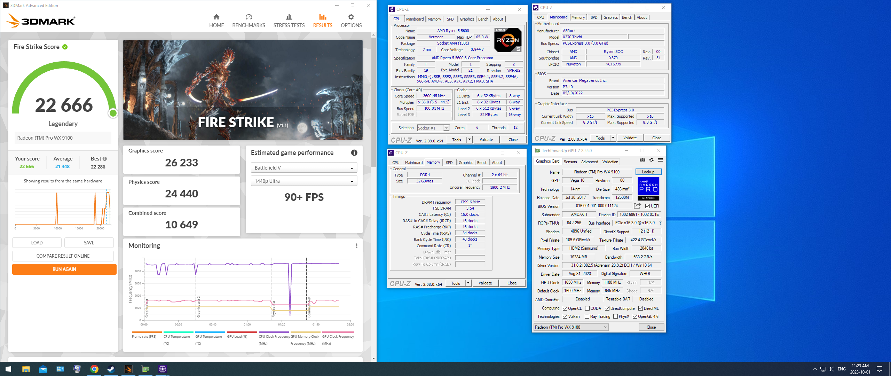The height and width of the screenshot is (376, 891).
Task: Open Bench tab in CPU-Z CPU window
Action: click(483, 19)
